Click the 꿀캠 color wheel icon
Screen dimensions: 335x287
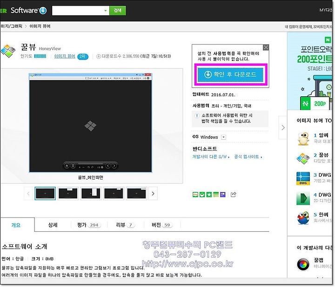[x=303, y=264]
